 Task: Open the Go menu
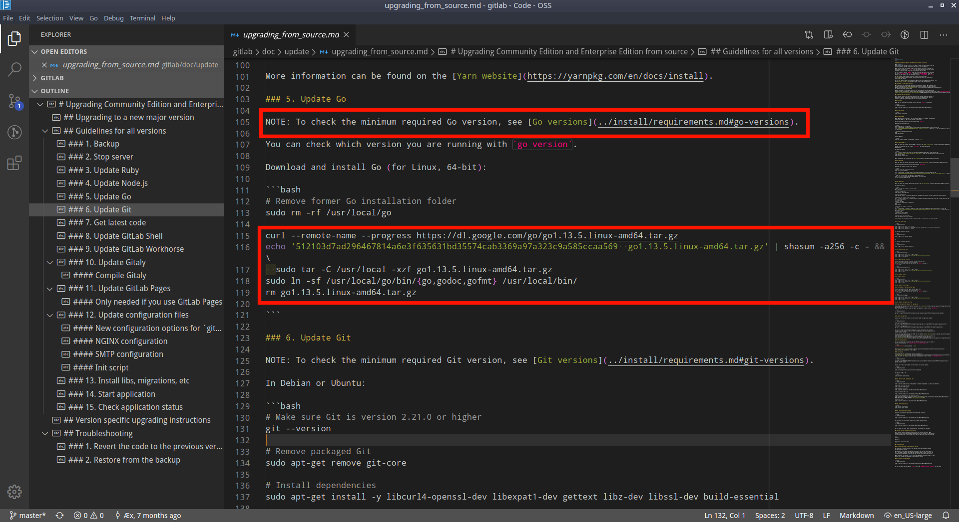click(93, 18)
